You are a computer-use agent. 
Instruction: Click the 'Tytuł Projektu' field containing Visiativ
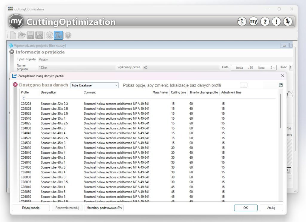coord(165,59)
